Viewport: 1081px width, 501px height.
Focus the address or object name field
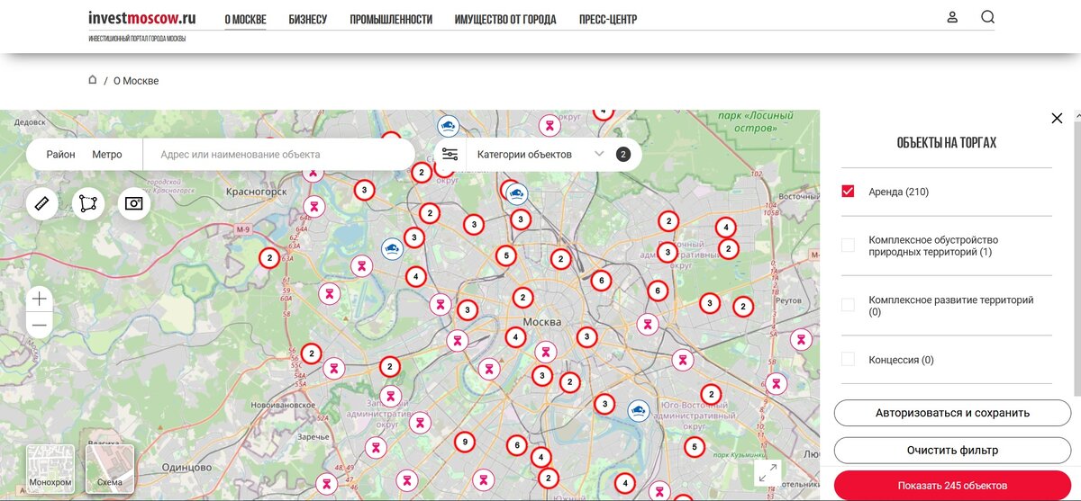tap(279, 155)
